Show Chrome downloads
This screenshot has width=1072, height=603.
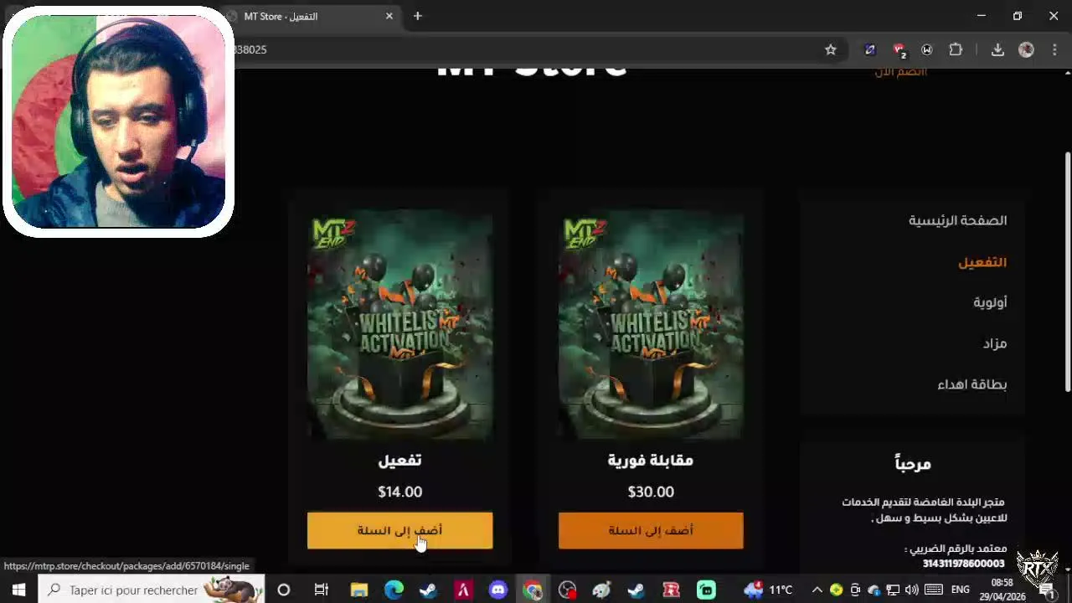[x=997, y=49]
